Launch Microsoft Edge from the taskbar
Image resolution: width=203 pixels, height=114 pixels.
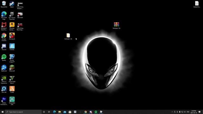tap(54, 112)
